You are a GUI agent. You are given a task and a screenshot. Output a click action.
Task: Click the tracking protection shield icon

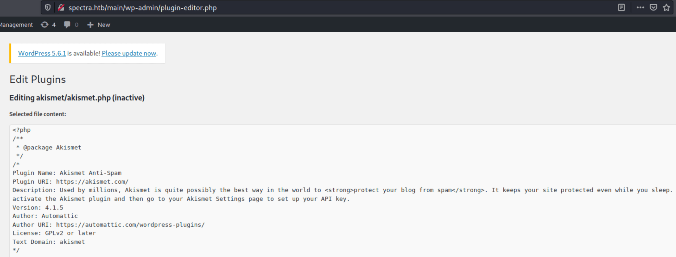(x=48, y=7)
